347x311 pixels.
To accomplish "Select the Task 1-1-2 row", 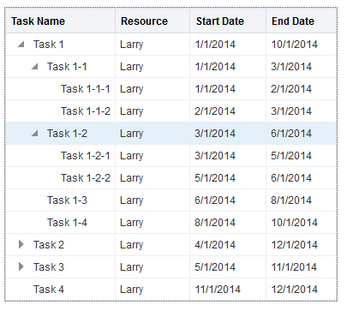I will (171, 111).
